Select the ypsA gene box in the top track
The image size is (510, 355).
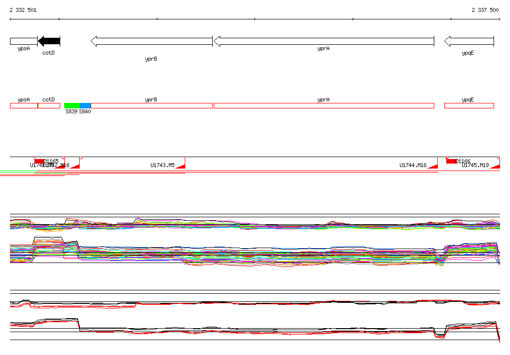(24, 41)
